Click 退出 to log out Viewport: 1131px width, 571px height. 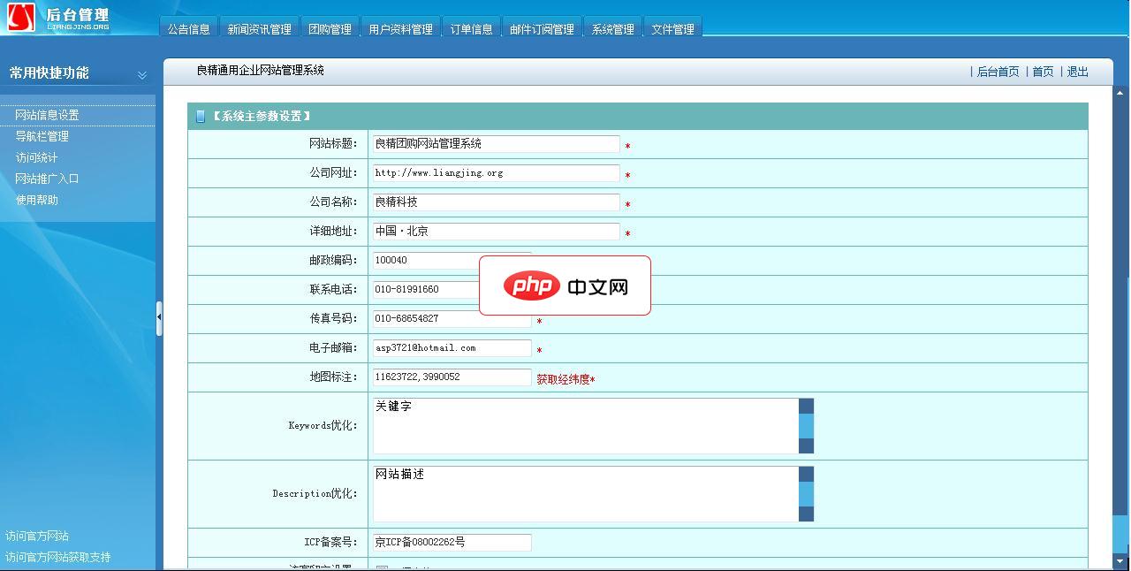click(x=1077, y=72)
